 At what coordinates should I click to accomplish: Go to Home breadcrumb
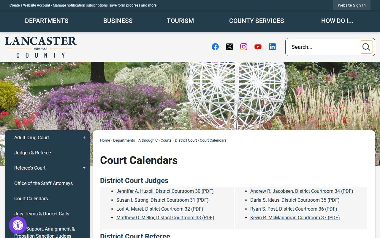(x=105, y=140)
